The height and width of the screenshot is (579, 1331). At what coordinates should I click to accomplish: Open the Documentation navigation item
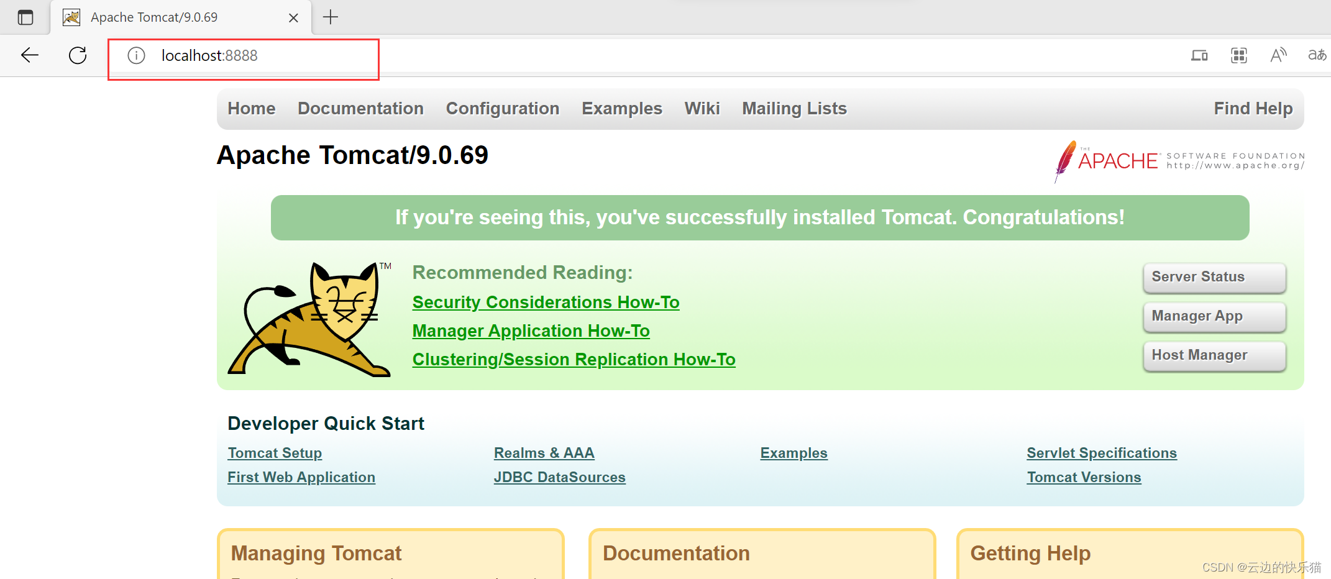tap(360, 108)
